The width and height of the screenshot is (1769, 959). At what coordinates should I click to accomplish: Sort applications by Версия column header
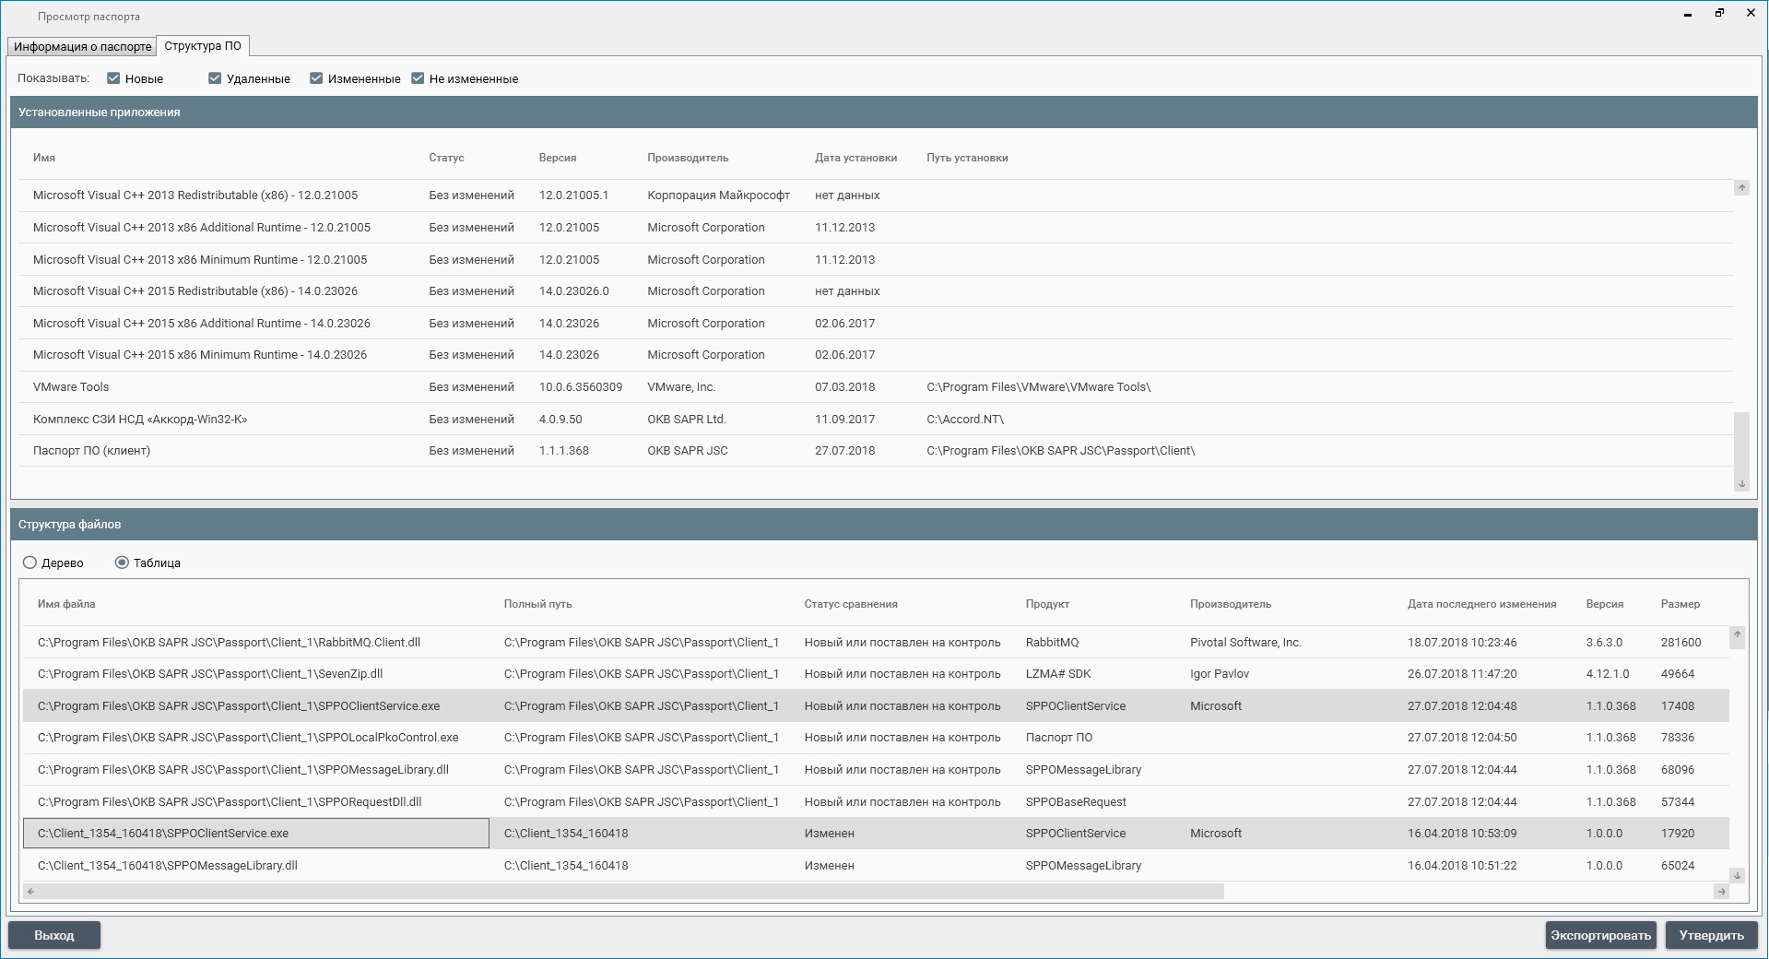558,158
